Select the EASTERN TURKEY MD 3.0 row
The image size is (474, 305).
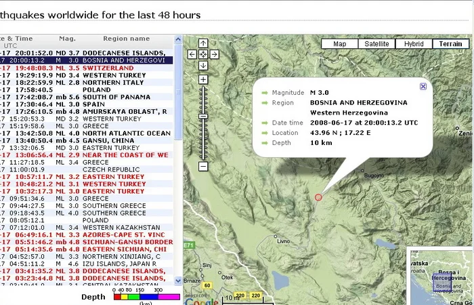(87, 148)
